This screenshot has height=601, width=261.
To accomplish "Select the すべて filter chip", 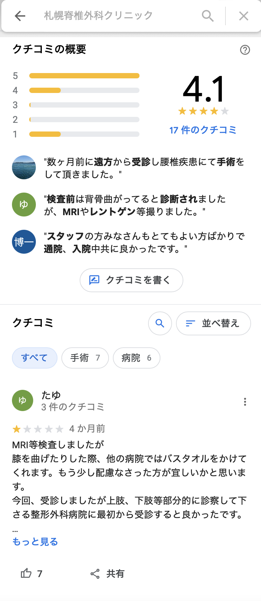I will 35,358.
